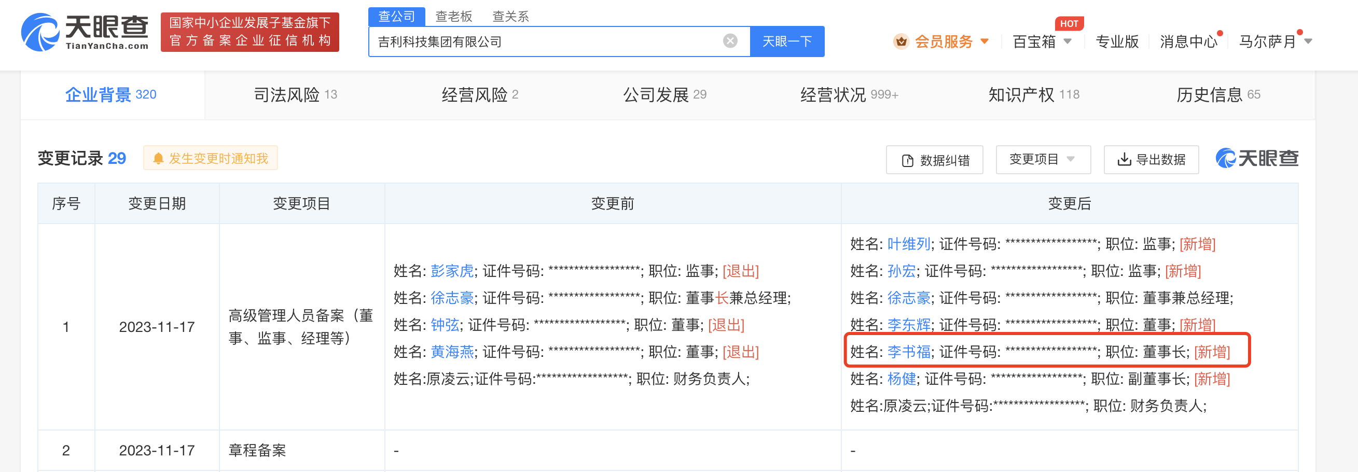This screenshot has height=472, width=1358.
Task: Click the export data download icon
Action: pyautogui.click(x=1124, y=159)
